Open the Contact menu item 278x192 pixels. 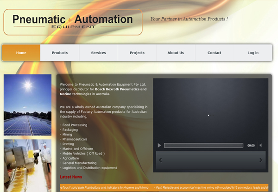[215, 53]
